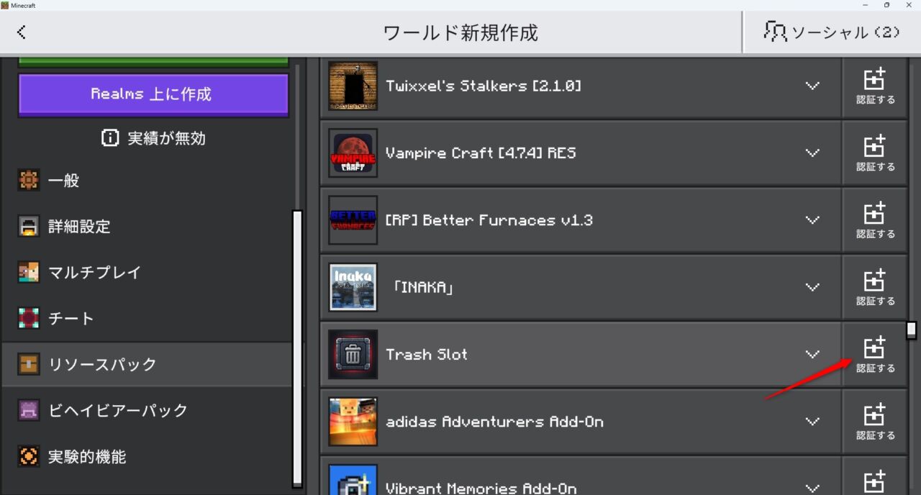Expand Vampire Craft pack details
921x495 pixels.
click(812, 153)
